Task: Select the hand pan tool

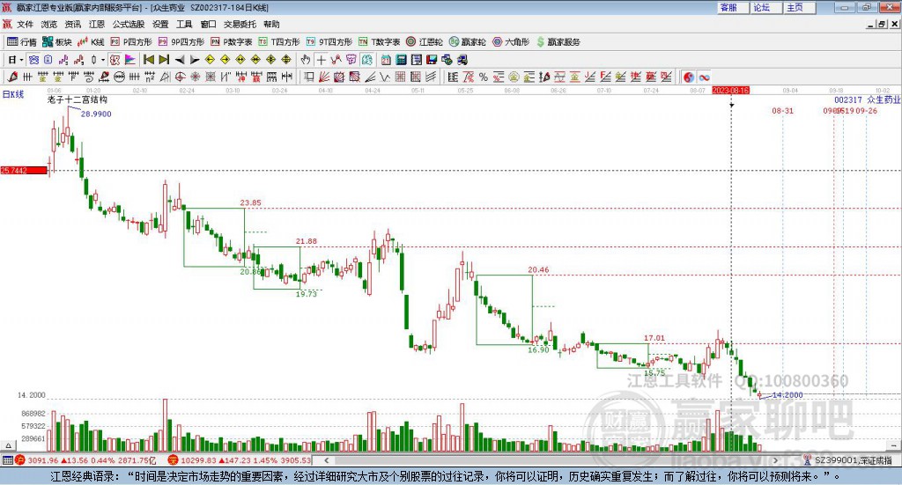Action: (306, 60)
